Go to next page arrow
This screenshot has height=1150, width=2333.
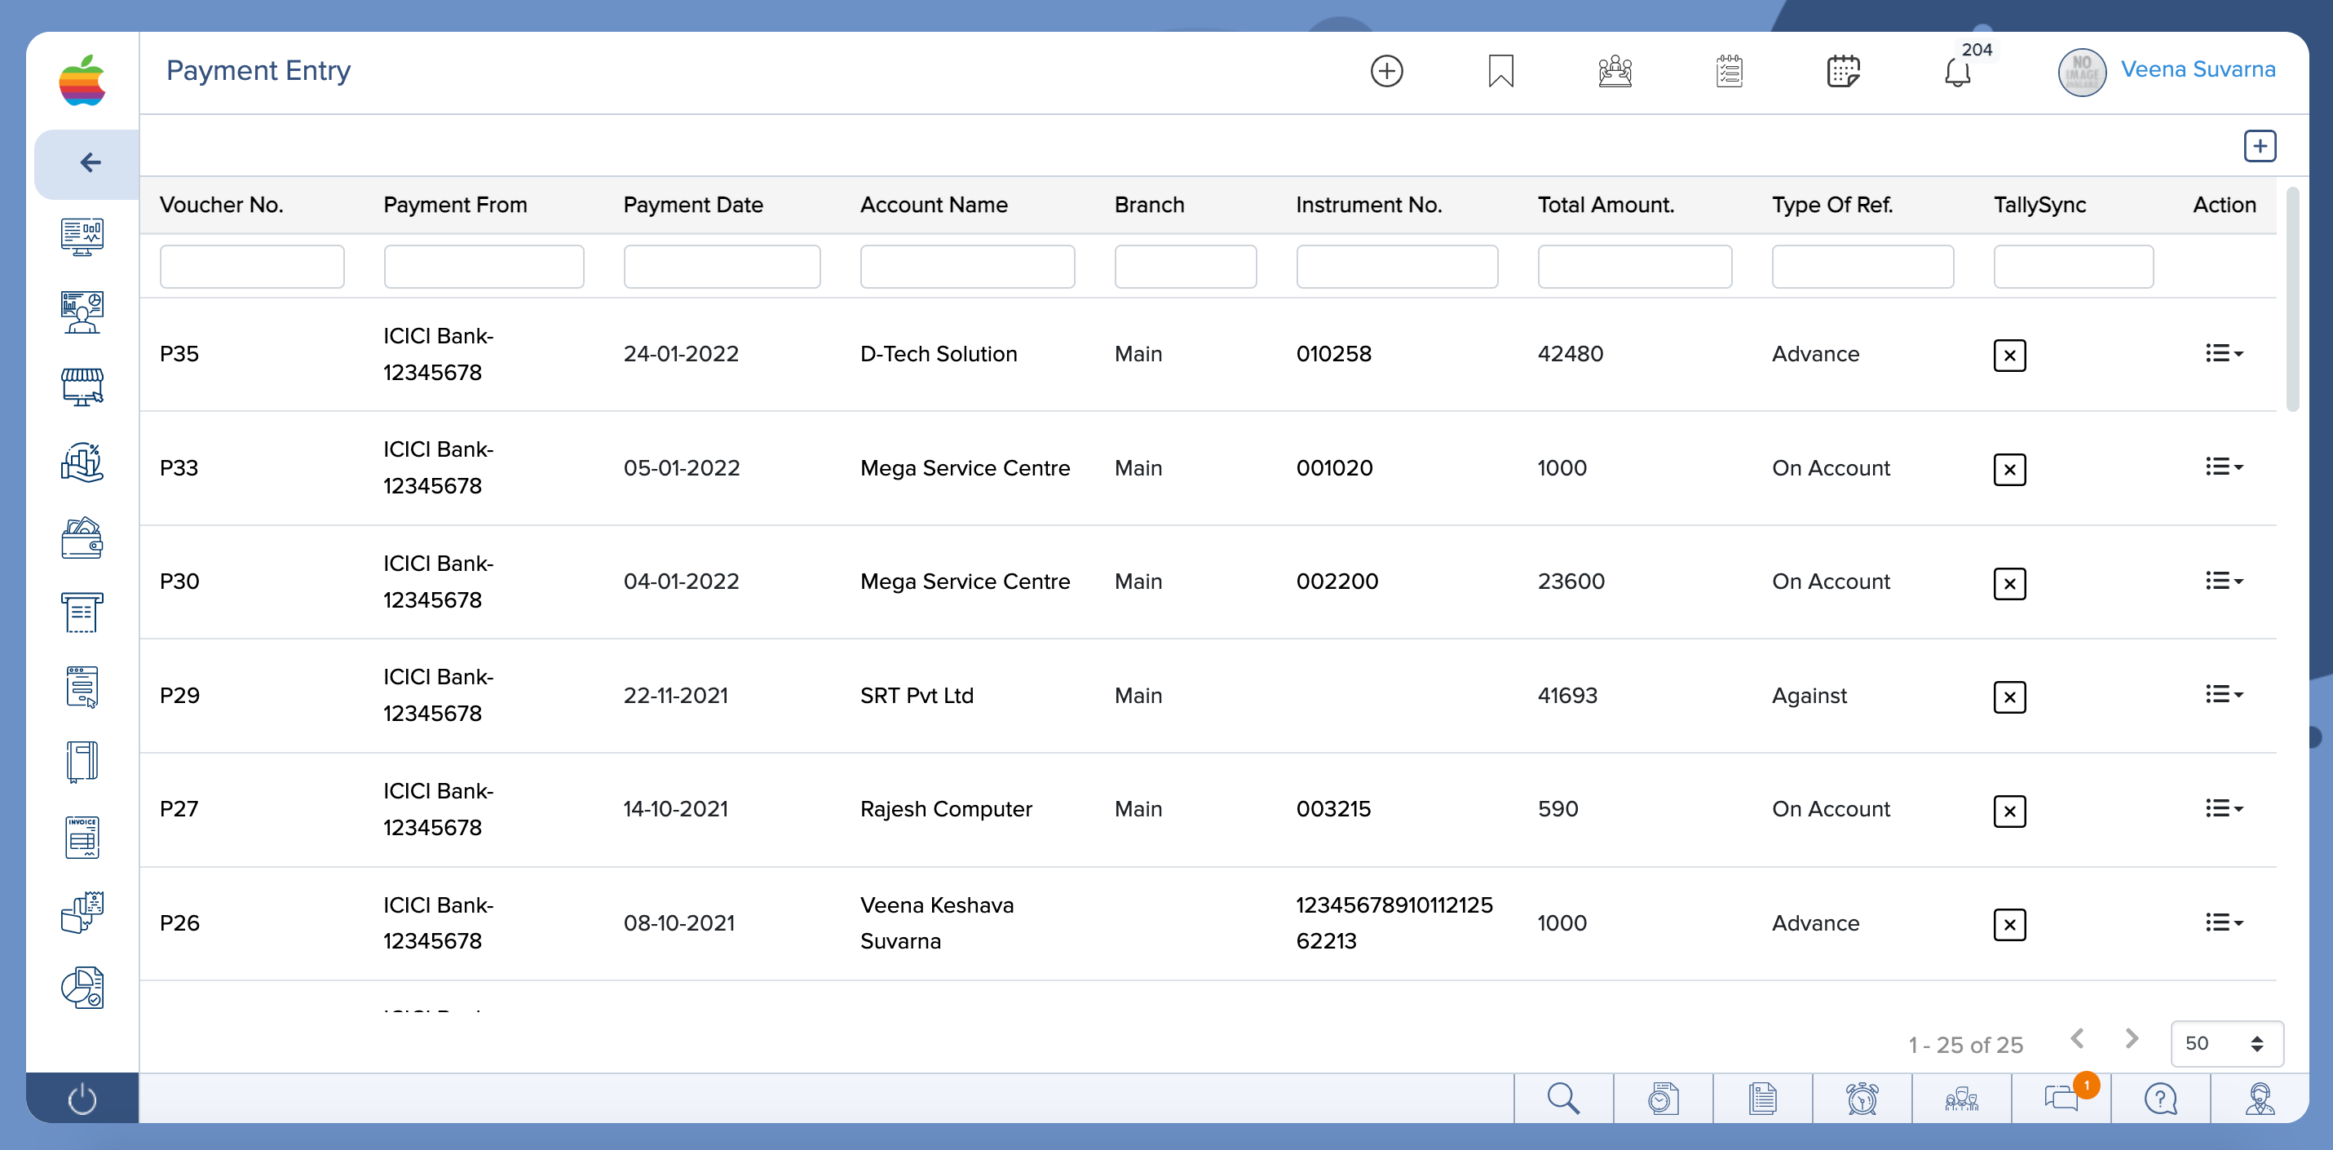coord(2132,1038)
